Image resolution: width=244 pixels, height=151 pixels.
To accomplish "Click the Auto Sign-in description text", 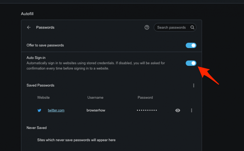I will coord(96,66).
